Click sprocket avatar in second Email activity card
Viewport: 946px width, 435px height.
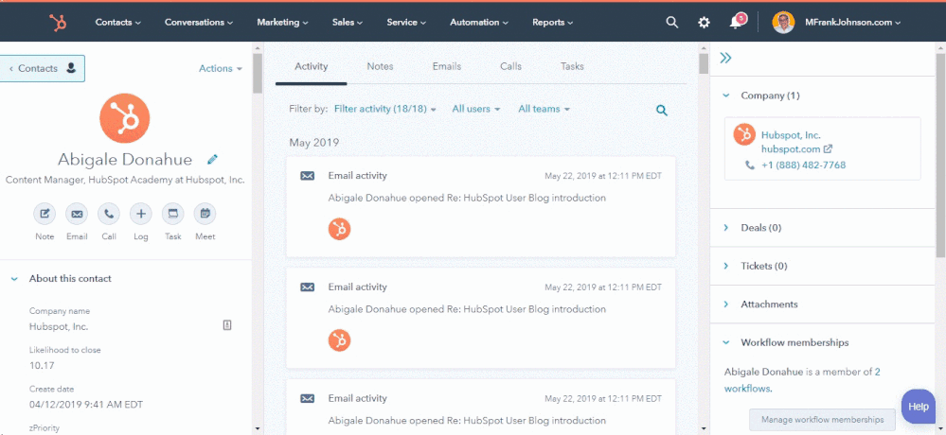[x=339, y=340]
